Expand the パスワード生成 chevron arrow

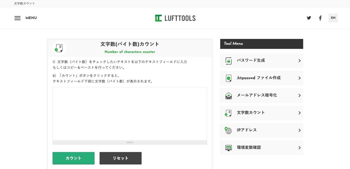[x=299, y=61]
